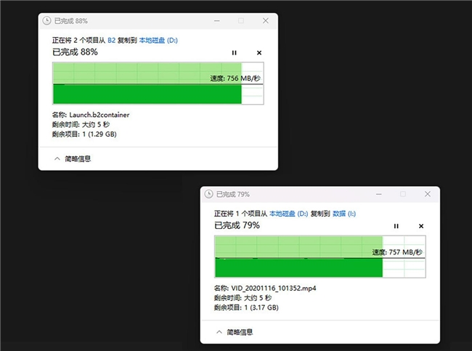Minimize the 79% copy dialog window
472x351 pixels.
click(379, 194)
